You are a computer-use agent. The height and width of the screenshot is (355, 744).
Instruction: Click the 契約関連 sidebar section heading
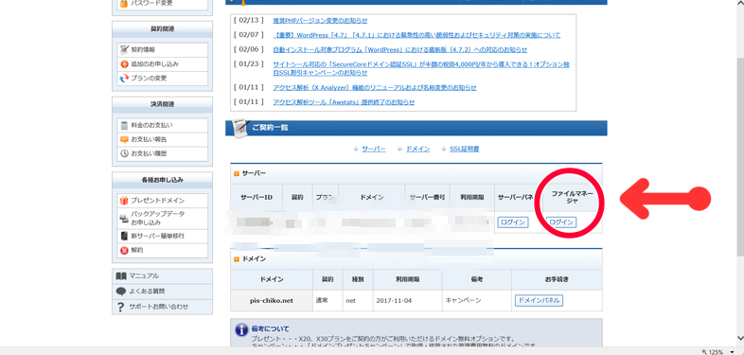(x=162, y=29)
